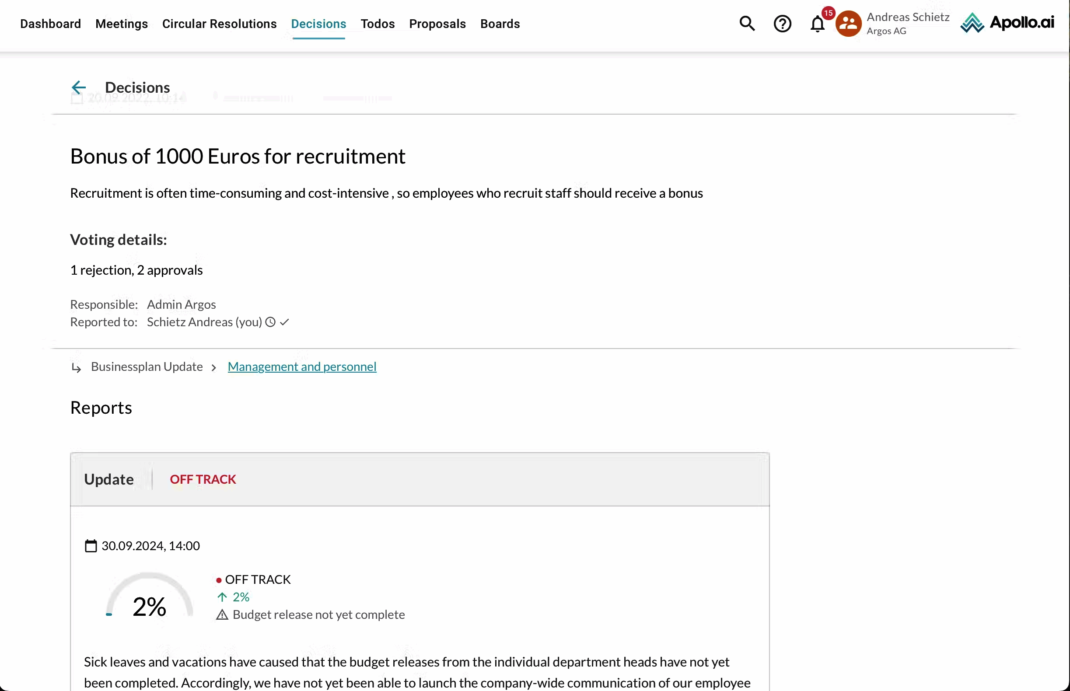Click the orange user avatar icon
Image resolution: width=1070 pixels, height=691 pixels.
click(x=848, y=24)
